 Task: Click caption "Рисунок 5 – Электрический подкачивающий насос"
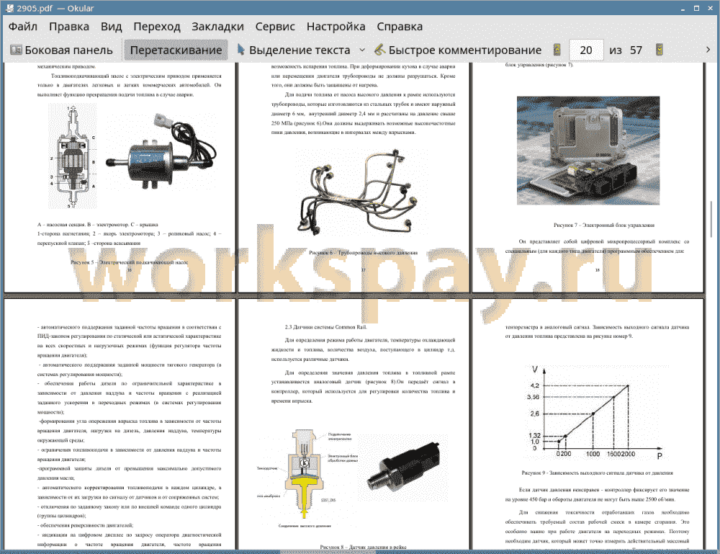pos(130,262)
